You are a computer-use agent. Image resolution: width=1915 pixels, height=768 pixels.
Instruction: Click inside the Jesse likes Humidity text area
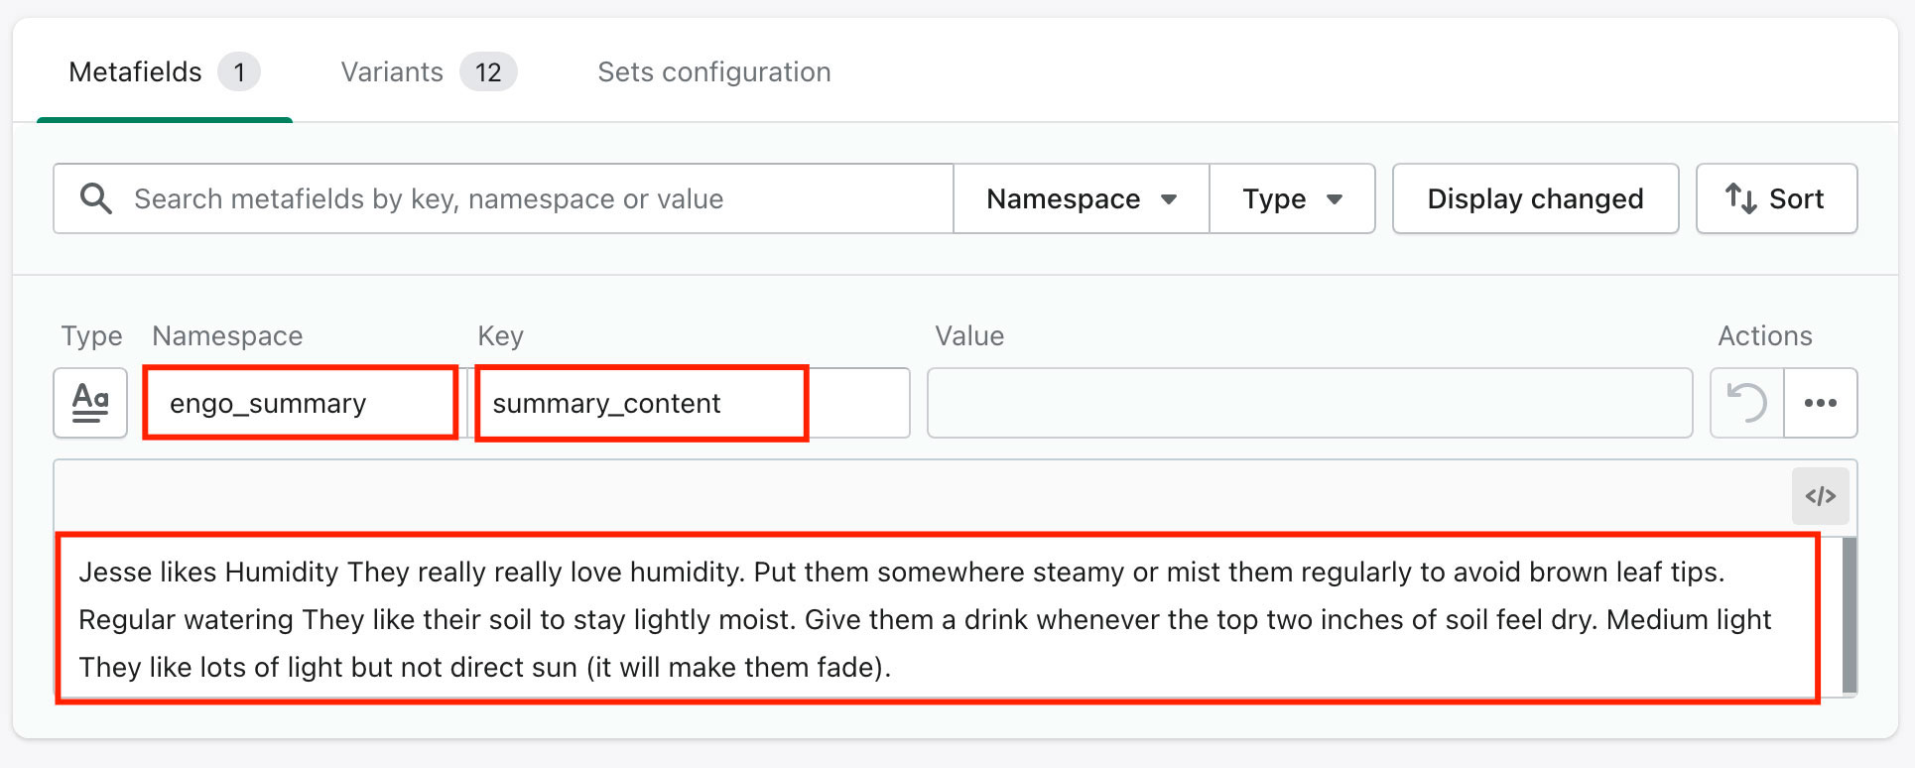[x=938, y=618]
